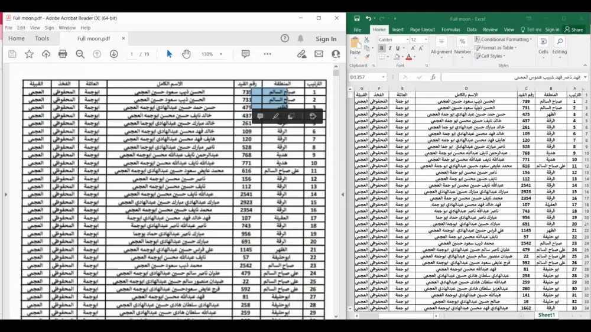Open the Excel fill color bucket
The height and width of the screenshot is (332, 591).
pyautogui.click(x=397, y=57)
